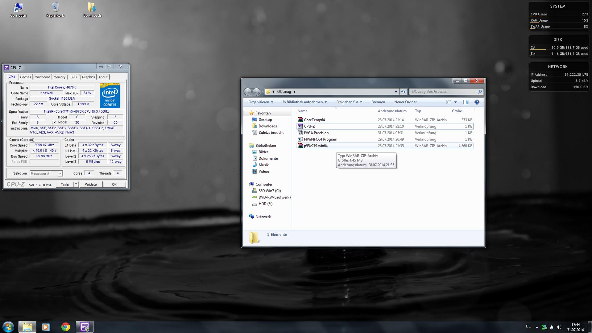Select the CPU-Z shortcut file
The width and height of the screenshot is (592, 333).
pos(385,126)
